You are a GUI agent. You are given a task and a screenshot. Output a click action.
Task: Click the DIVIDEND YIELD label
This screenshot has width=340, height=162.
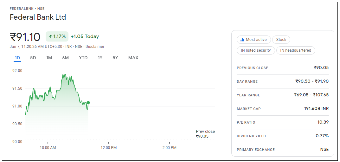pos(251,136)
